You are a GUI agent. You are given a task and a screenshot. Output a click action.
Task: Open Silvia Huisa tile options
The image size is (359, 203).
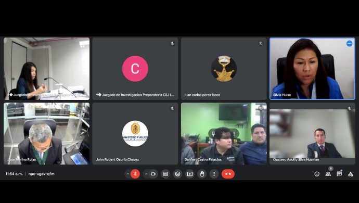click(x=349, y=43)
